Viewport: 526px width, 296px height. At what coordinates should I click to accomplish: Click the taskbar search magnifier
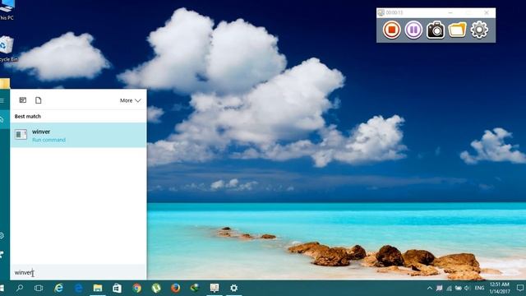click(20, 288)
